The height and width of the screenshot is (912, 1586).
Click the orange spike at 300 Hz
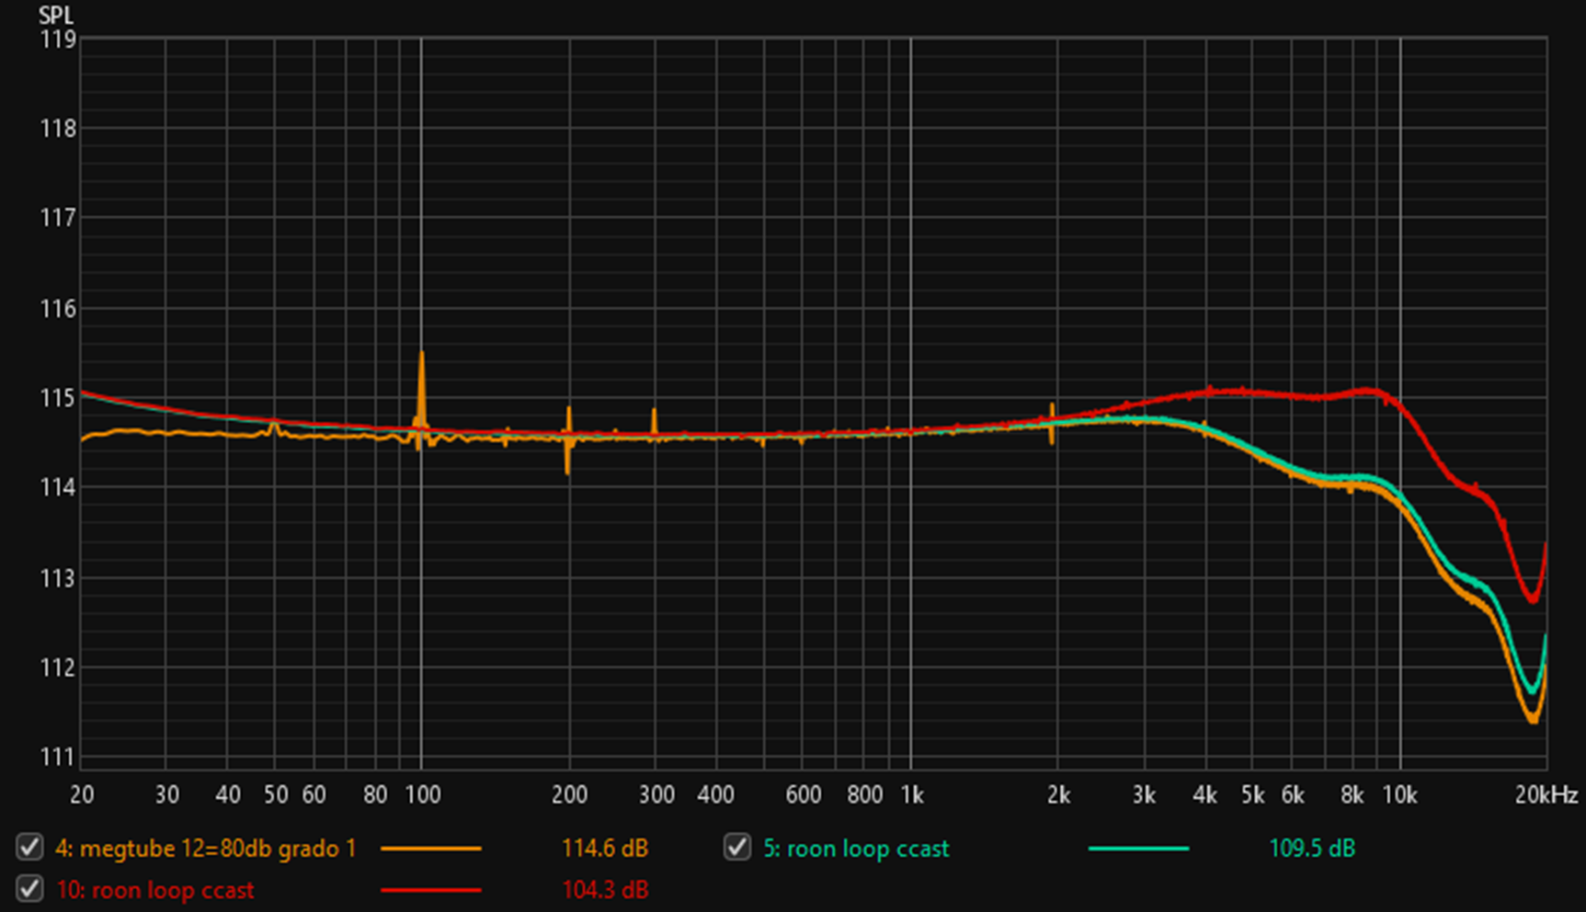point(654,423)
